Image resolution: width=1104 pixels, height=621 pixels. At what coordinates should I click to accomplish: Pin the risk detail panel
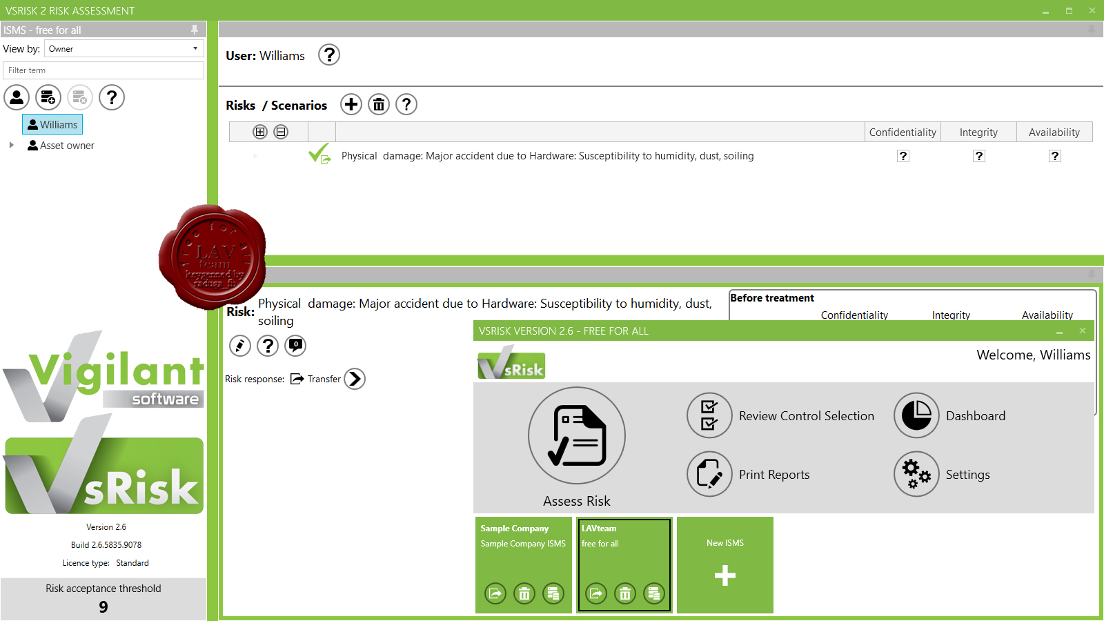1092,275
